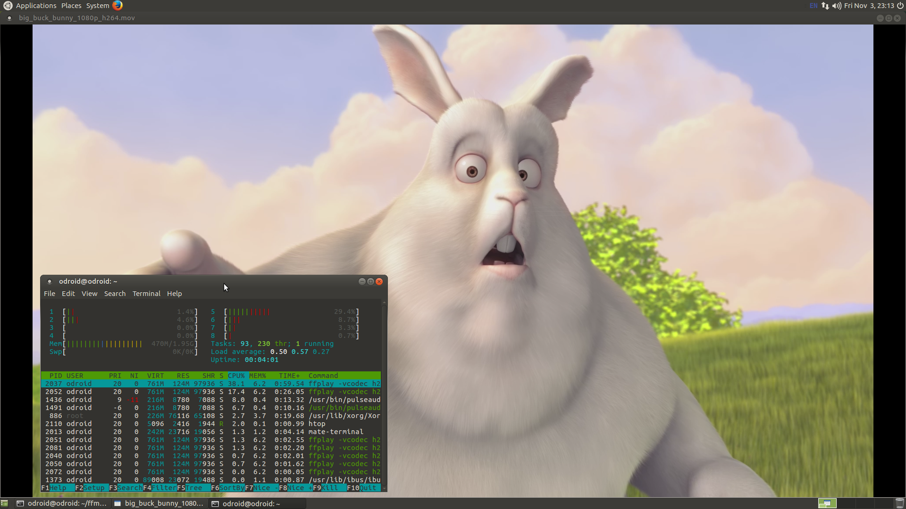The height and width of the screenshot is (509, 906).
Task: Click the EN keyboard layout indicator
Action: click(x=814, y=6)
